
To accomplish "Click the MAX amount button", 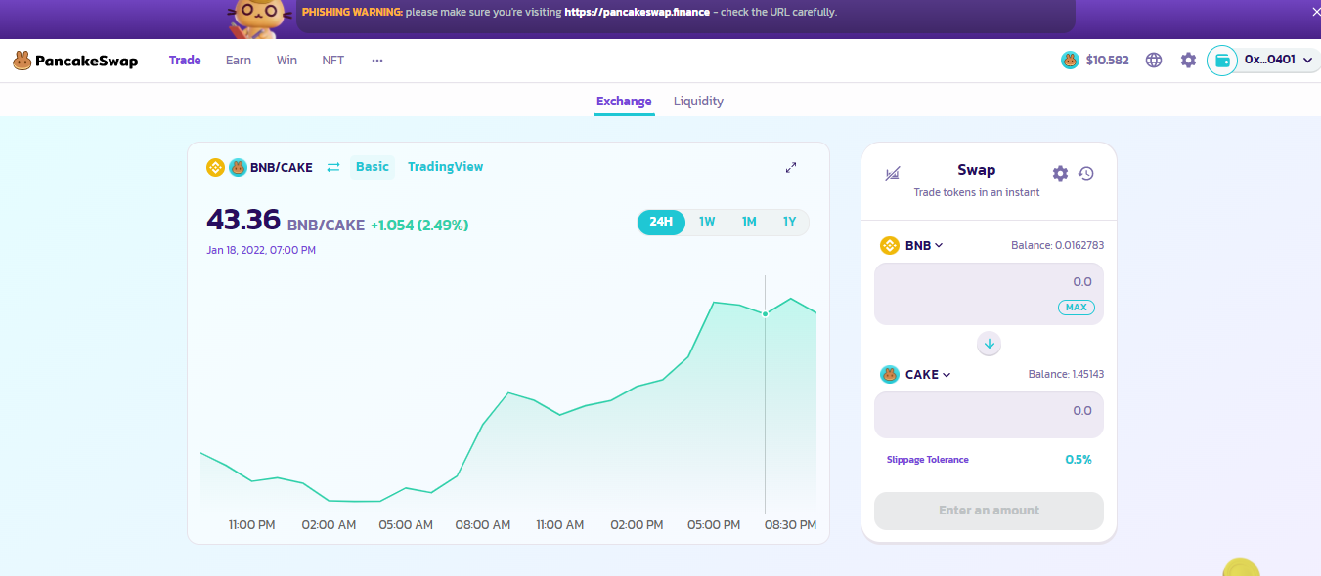I will (x=1076, y=308).
